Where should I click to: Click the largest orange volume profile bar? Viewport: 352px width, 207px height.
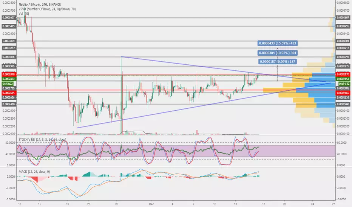coord(279,90)
